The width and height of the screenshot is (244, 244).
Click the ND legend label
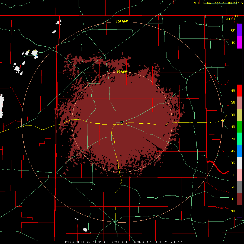233,211
